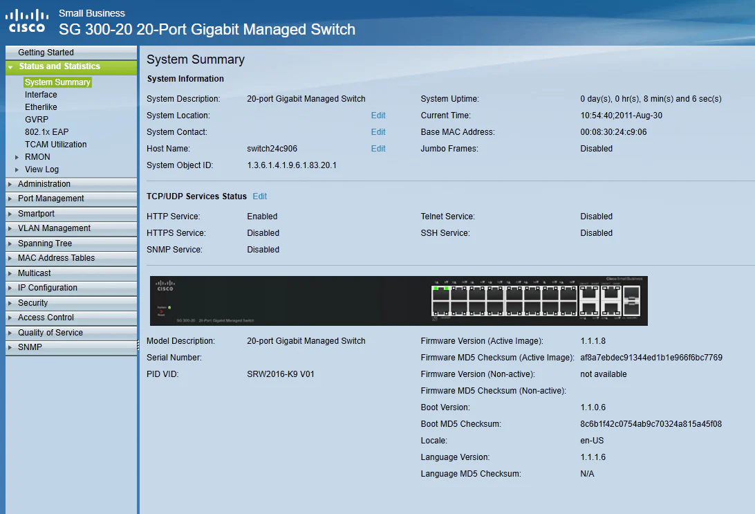The image size is (755, 514).
Task: Edit the Host Name
Action: click(378, 149)
